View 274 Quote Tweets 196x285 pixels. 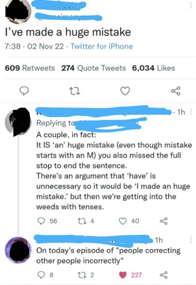point(93,68)
